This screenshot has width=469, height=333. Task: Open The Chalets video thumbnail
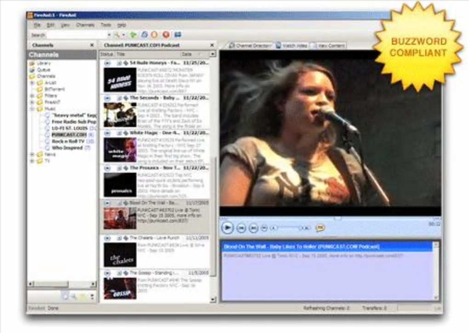point(120,254)
